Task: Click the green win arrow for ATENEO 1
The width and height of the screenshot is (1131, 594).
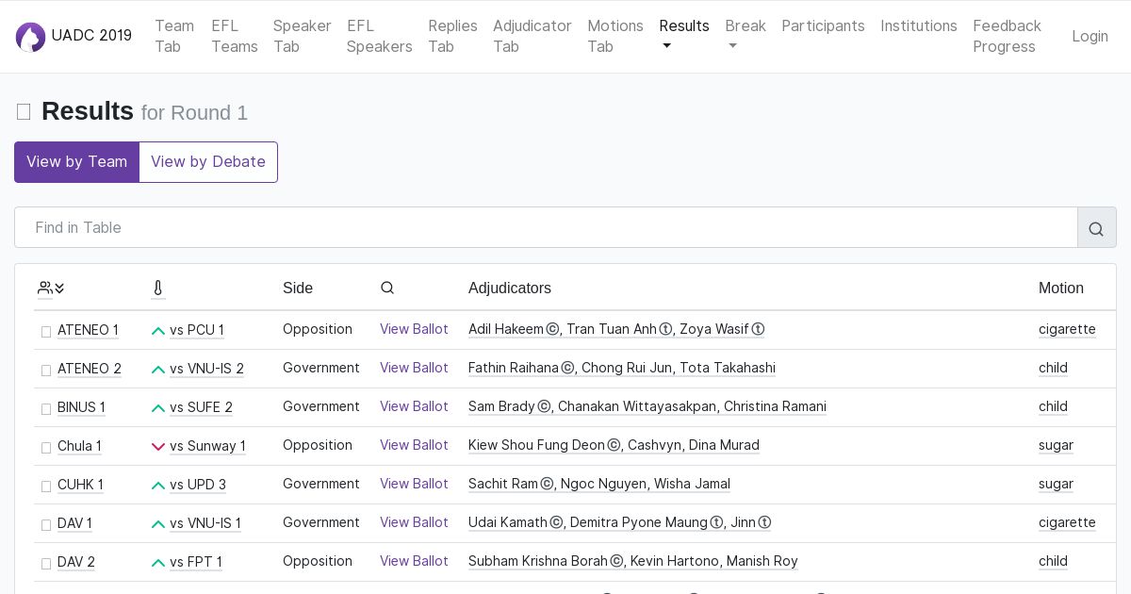Action: coord(158,331)
